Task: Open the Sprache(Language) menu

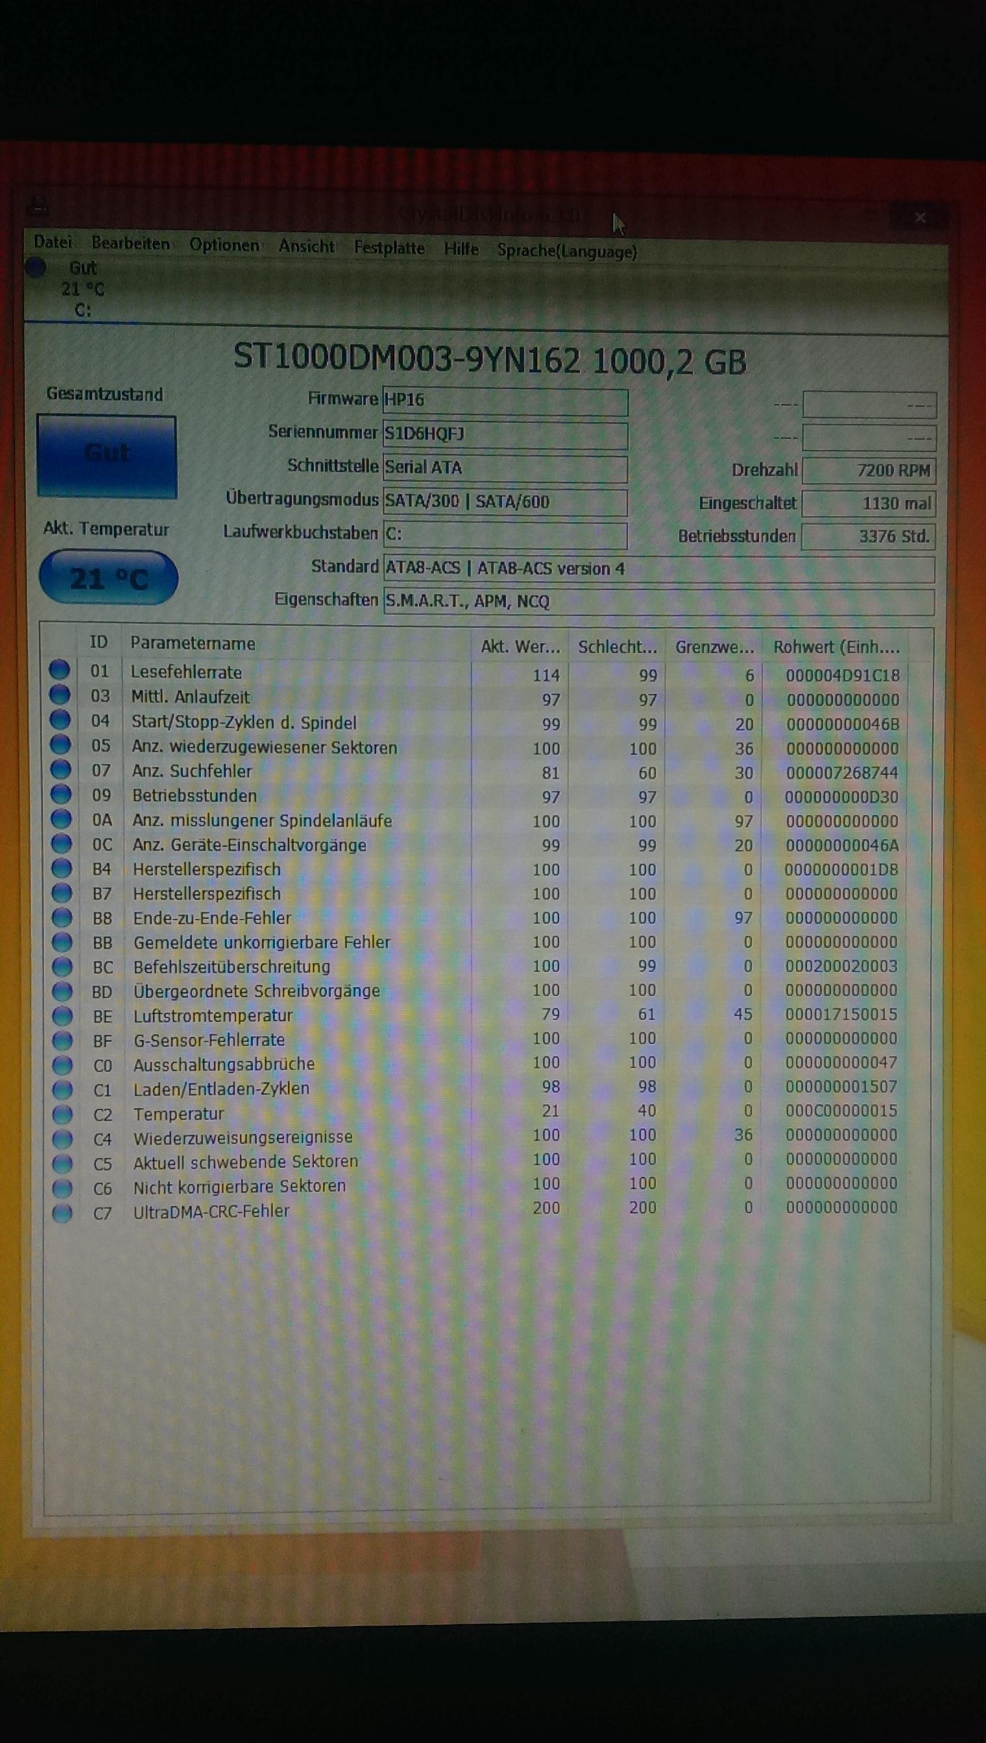Action: (x=567, y=250)
